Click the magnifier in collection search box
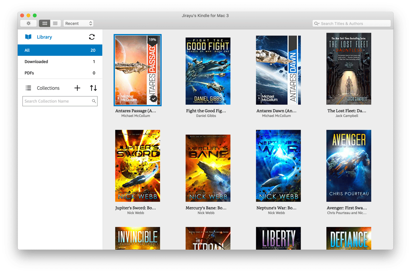This screenshot has height=273, width=411. pos(94,101)
